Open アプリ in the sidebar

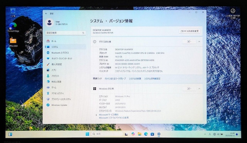click(66, 70)
